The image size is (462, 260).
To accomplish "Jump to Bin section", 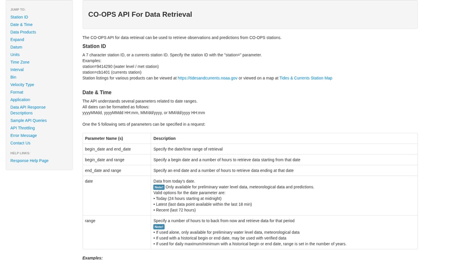I will point(13,77).
